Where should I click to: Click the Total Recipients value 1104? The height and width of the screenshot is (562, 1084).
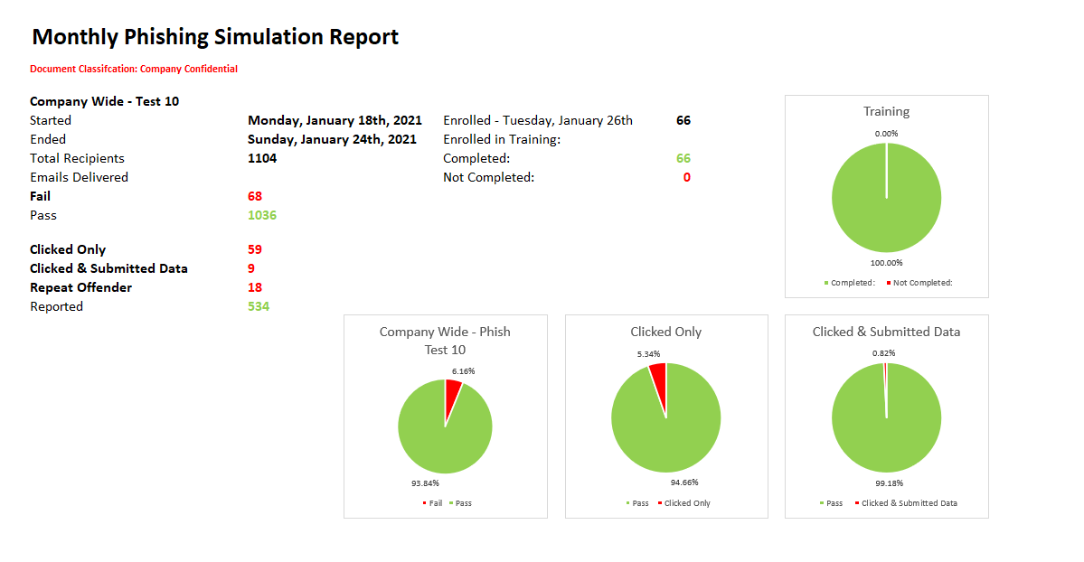click(262, 158)
